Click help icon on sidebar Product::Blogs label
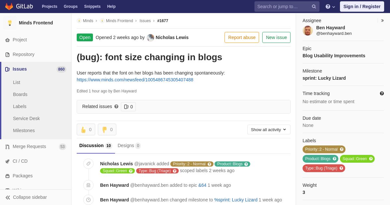The image size is (390, 205). (334, 159)
